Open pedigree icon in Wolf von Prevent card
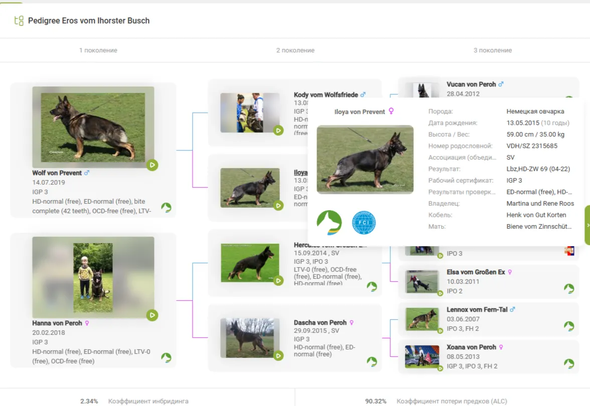 [x=166, y=207]
